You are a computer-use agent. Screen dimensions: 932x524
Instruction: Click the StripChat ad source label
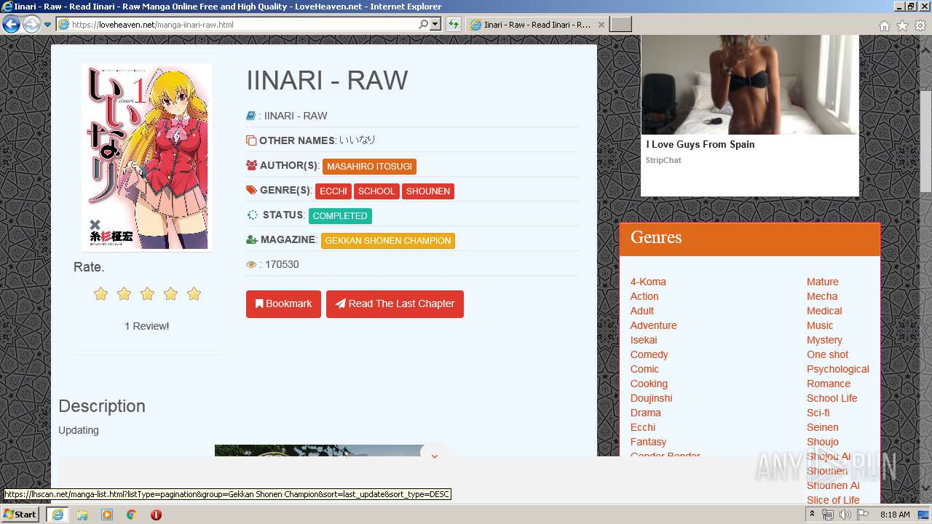tap(663, 160)
